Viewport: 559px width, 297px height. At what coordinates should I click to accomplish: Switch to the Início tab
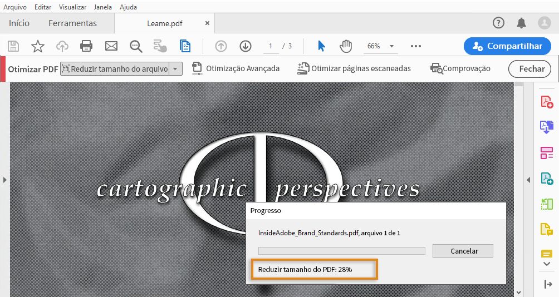19,23
